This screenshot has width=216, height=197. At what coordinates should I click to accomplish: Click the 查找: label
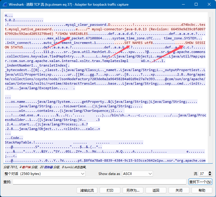coord(7,182)
